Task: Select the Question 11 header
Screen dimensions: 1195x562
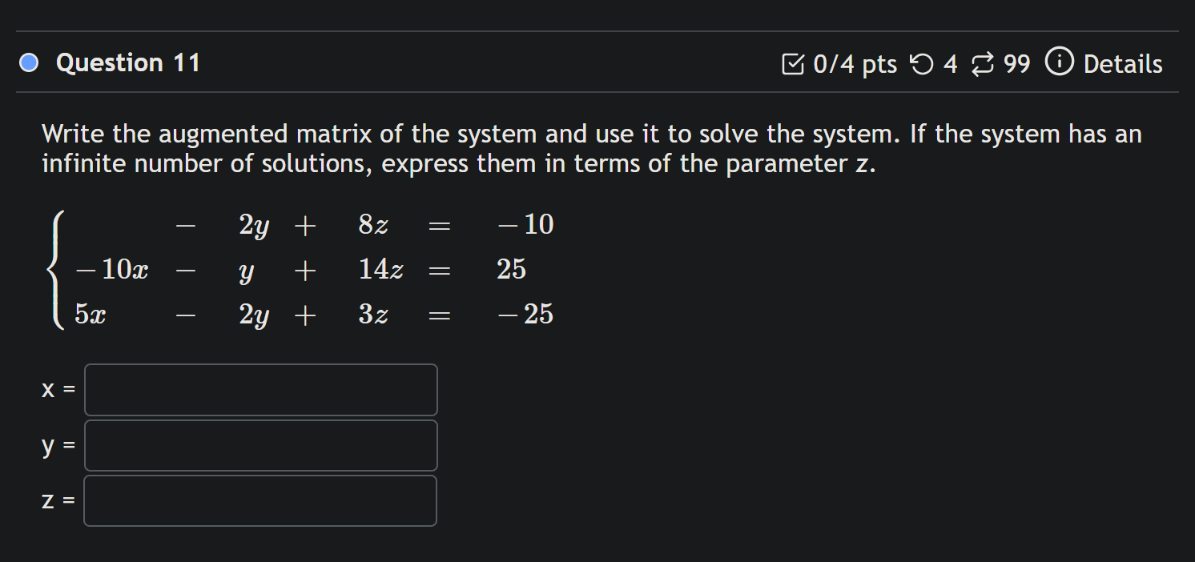Action: (x=128, y=62)
